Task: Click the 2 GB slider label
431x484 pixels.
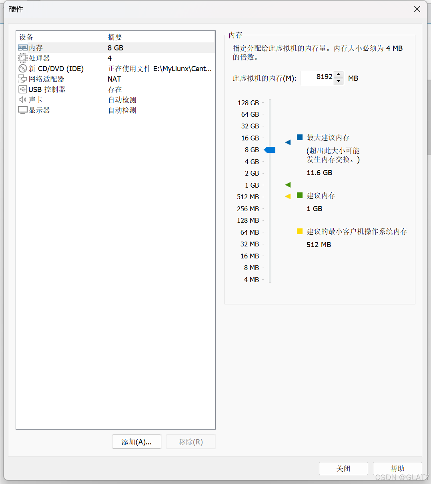Action: [x=252, y=173]
